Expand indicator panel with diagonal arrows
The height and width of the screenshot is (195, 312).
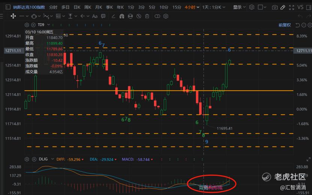click(308, 159)
